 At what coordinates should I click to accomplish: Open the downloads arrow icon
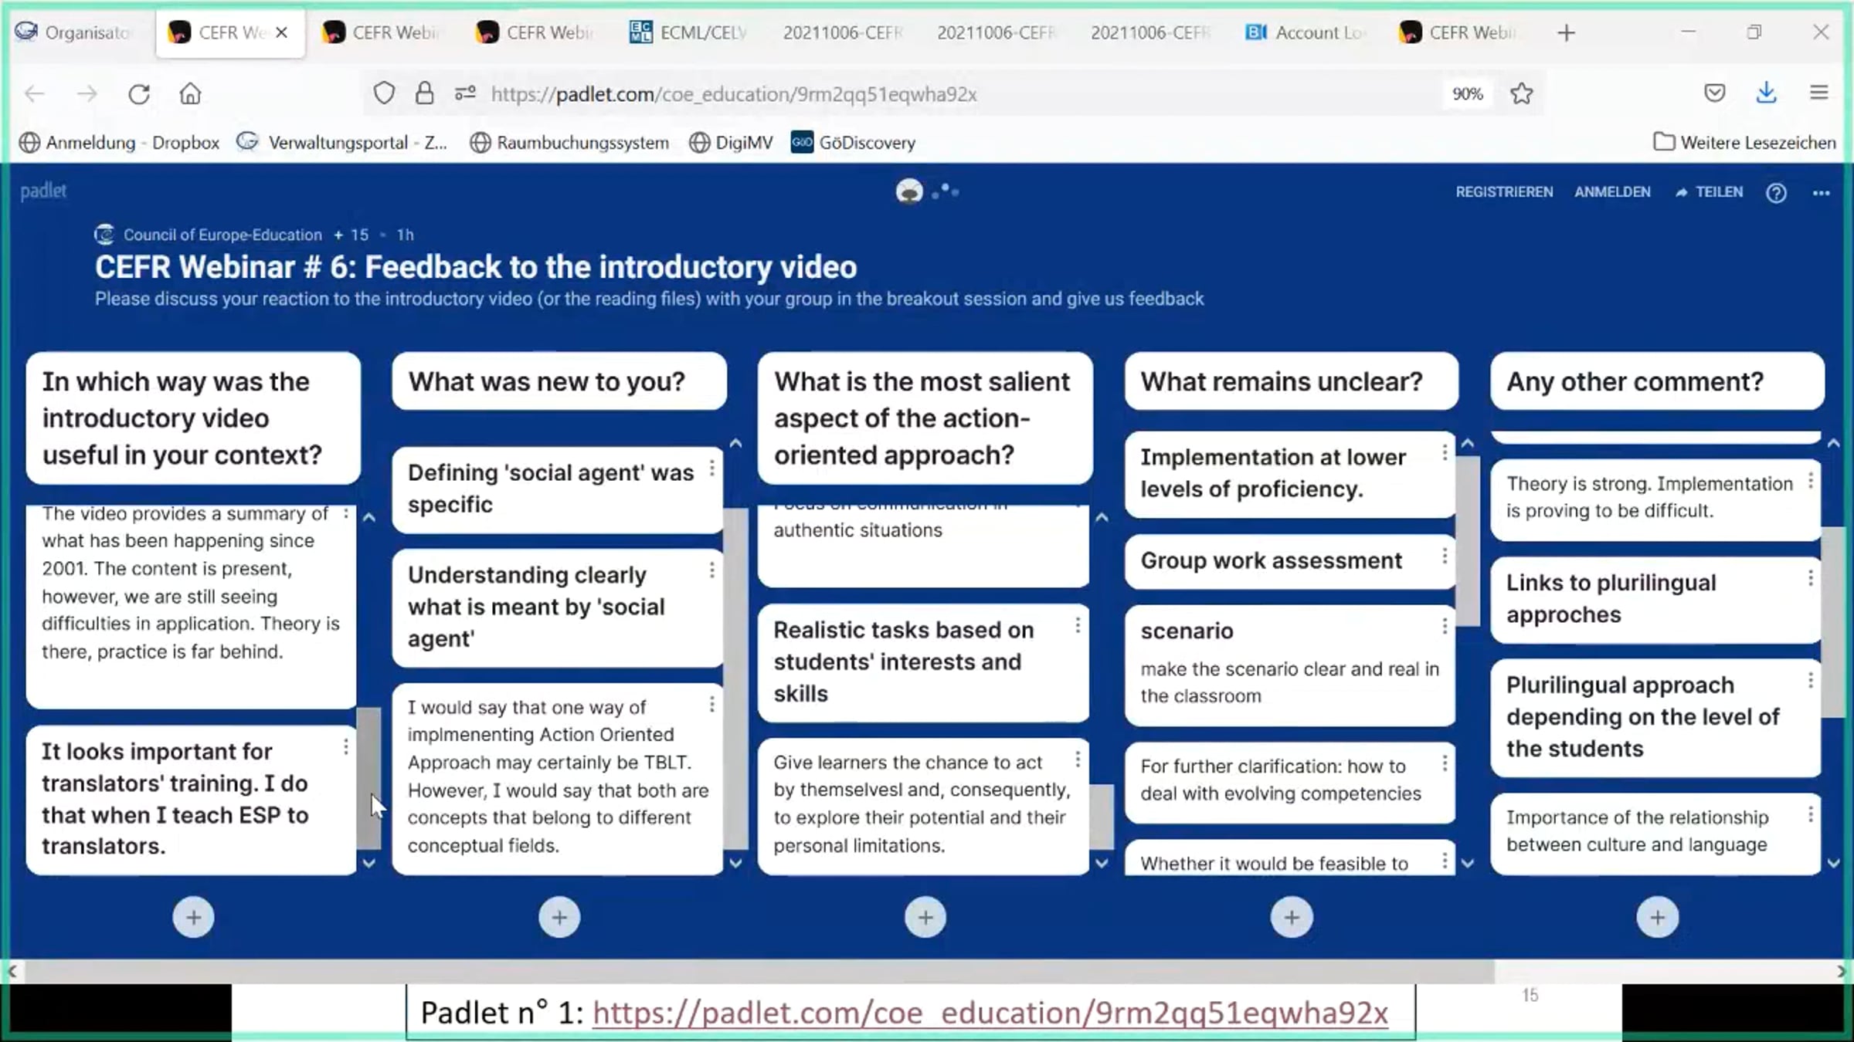coord(1766,94)
